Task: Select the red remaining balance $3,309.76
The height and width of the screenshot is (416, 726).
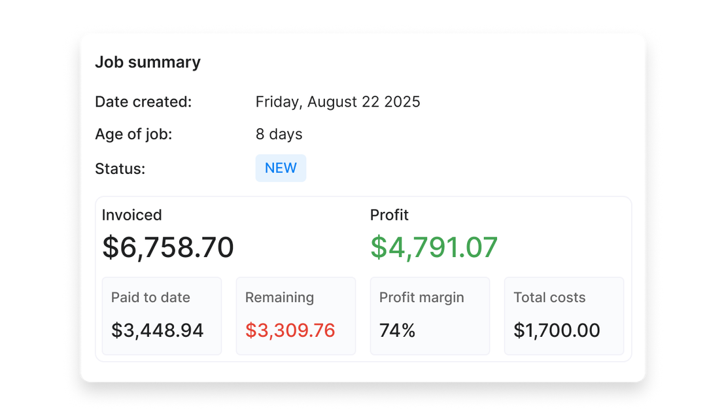Action: [x=289, y=330]
